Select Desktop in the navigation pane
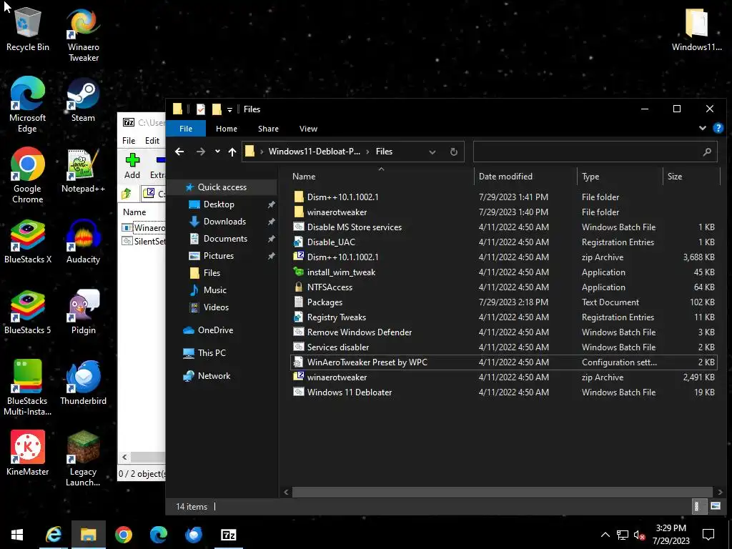This screenshot has height=549, width=732. click(219, 204)
